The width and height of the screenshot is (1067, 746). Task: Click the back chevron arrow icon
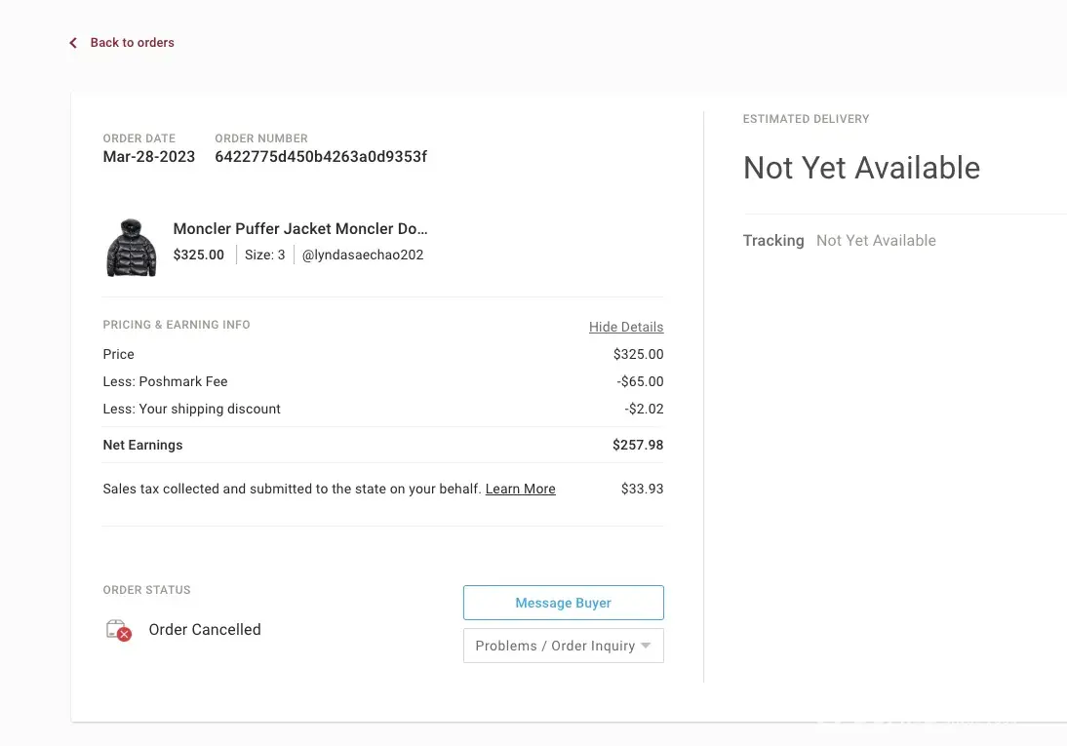pyautogui.click(x=73, y=43)
